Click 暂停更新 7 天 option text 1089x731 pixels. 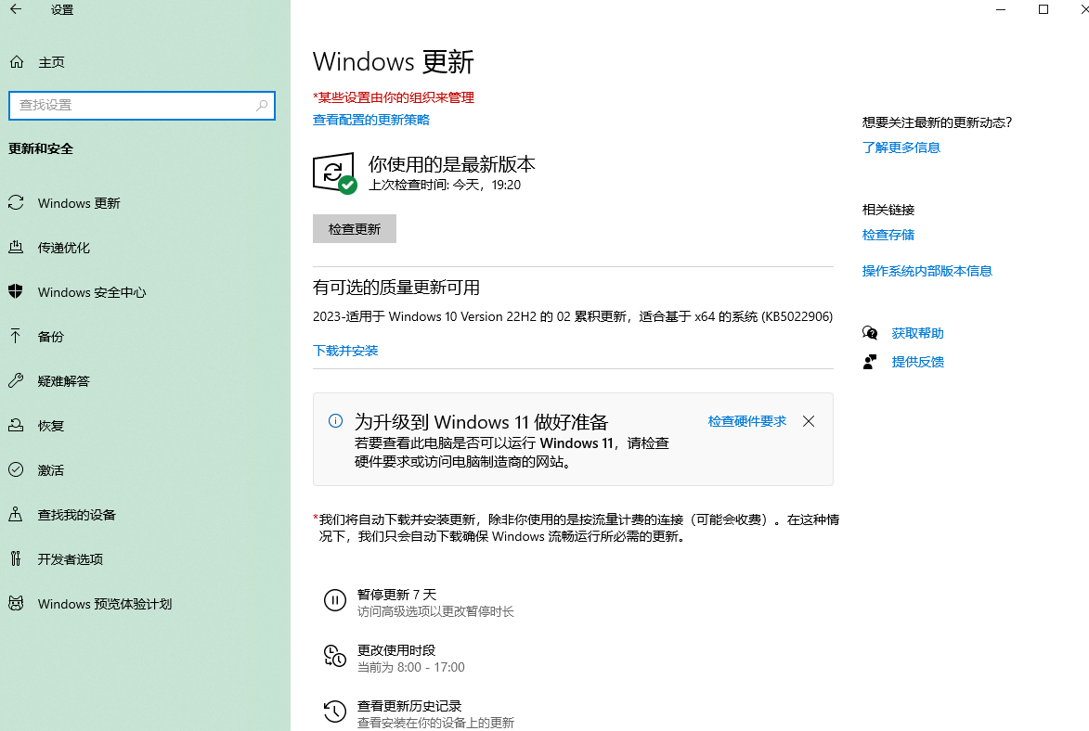point(396,595)
